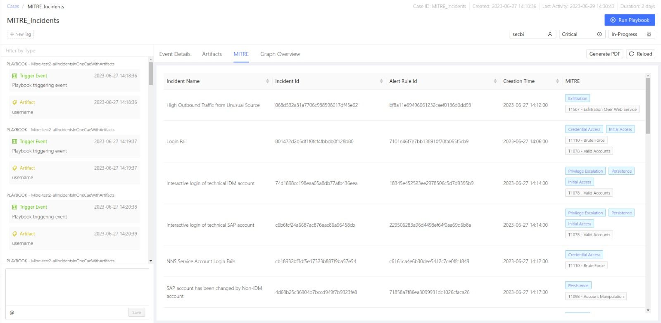Click the Reload refresh icon
Image resolution: width=661 pixels, height=323 pixels.
[631, 54]
